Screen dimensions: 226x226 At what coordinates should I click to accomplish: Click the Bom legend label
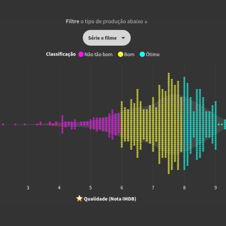pyautogui.click(x=129, y=54)
